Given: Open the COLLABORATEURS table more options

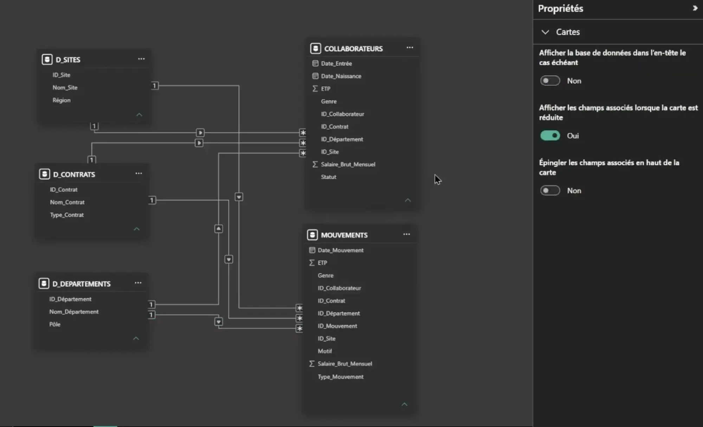Looking at the screenshot, I should (410, 47).
